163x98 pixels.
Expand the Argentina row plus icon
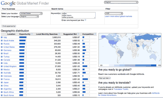pos(2,89)
